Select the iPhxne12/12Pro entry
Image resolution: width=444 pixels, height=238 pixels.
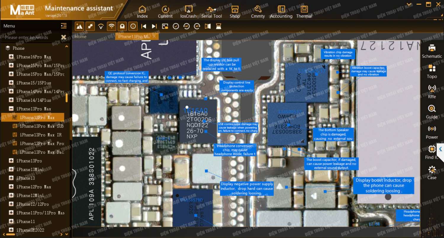pyautogui.click(x=33, y=204)
